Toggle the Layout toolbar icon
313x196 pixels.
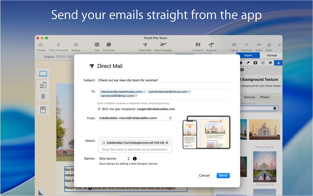[x=234, y=45]
